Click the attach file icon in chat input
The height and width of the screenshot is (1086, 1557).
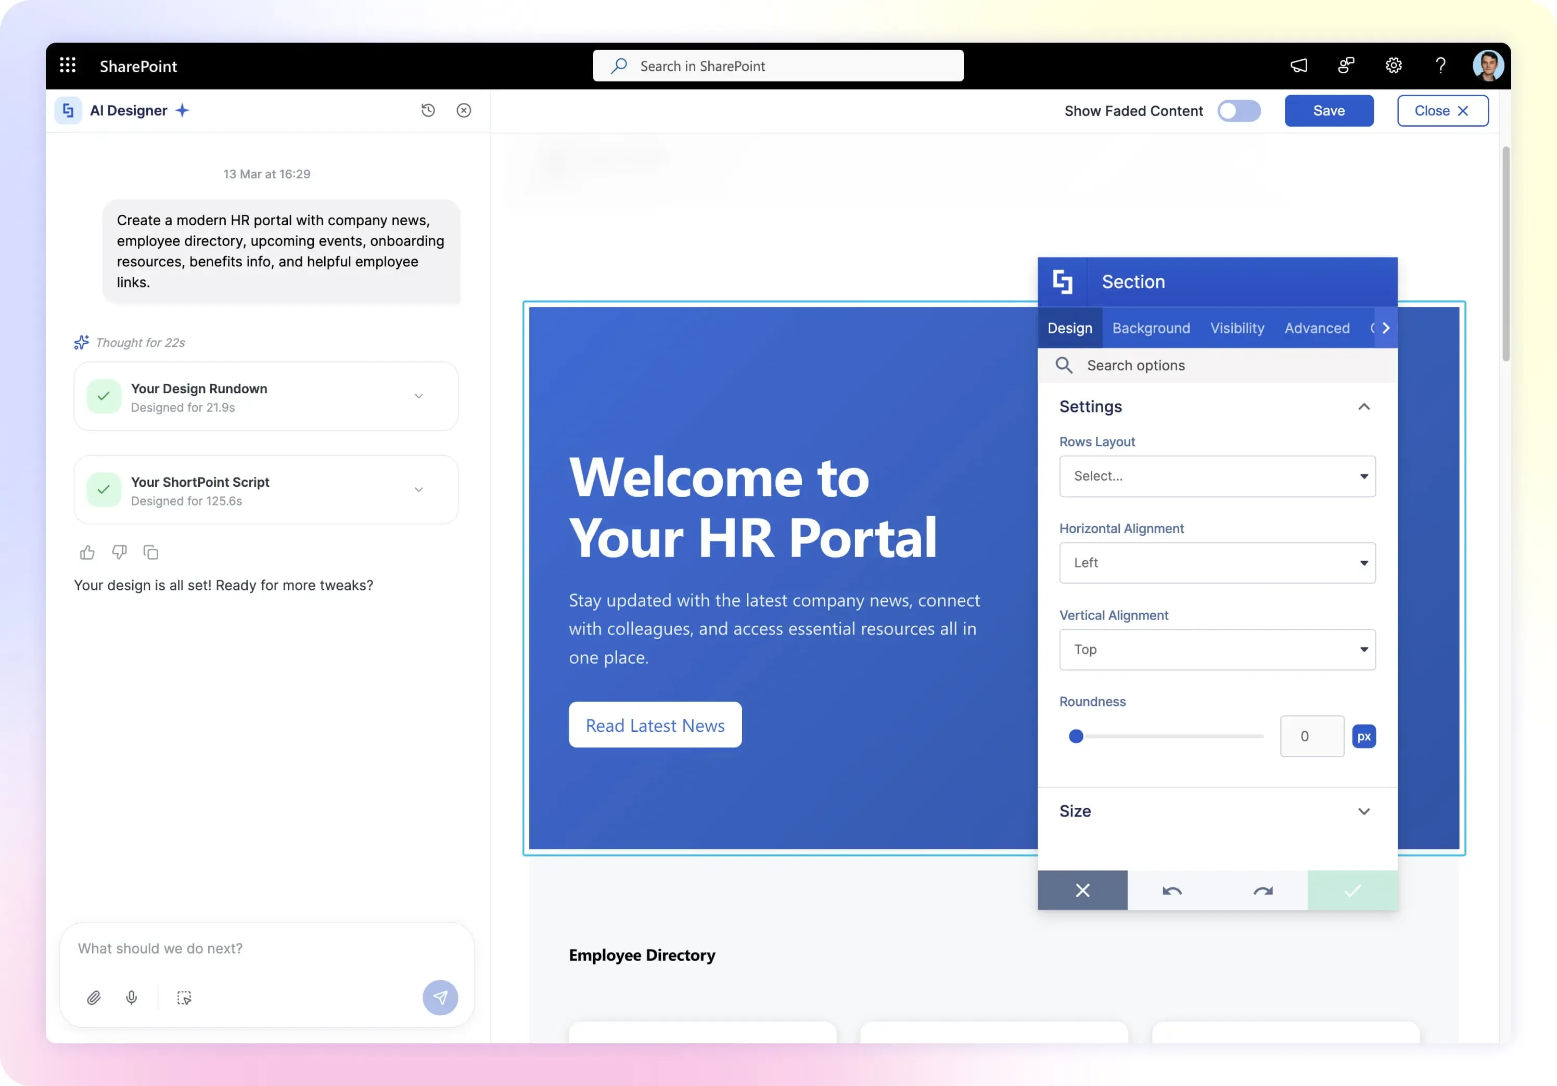(94, 997)
